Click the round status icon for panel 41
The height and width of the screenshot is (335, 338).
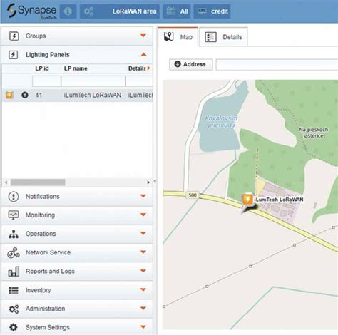pyautogui.click(x=25, y=95)
